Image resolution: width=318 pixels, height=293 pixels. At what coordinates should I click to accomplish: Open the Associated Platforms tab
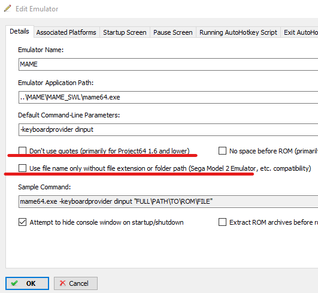click(x=66, y=32)
